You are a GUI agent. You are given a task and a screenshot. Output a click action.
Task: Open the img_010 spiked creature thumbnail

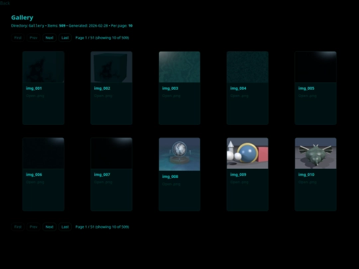316,153
